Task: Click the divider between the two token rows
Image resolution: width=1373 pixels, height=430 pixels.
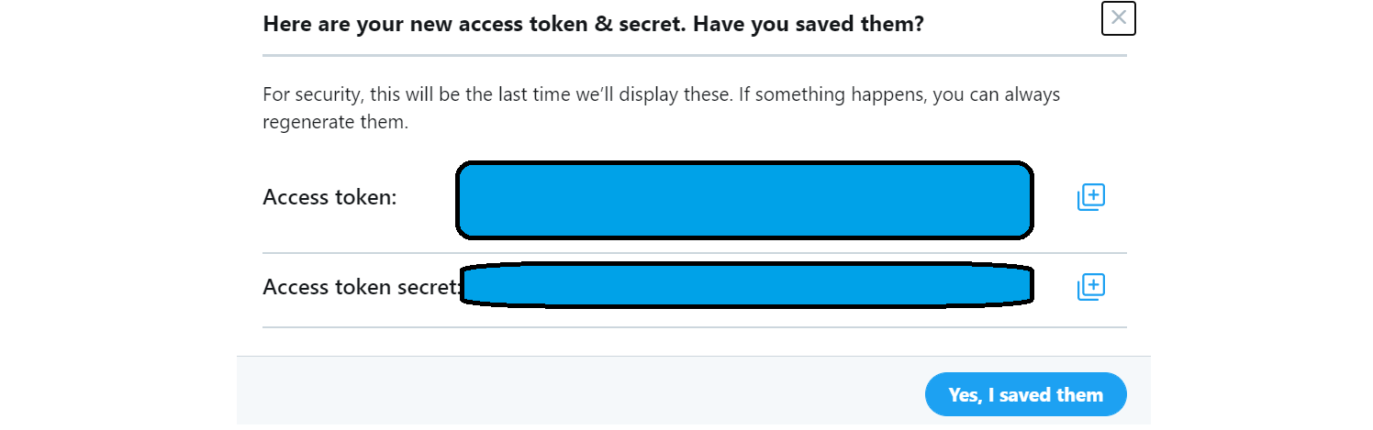Action: (x=694, y=253)
